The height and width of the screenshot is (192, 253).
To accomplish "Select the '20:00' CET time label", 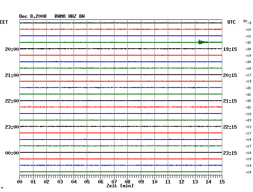I will (x=12, y=49).
